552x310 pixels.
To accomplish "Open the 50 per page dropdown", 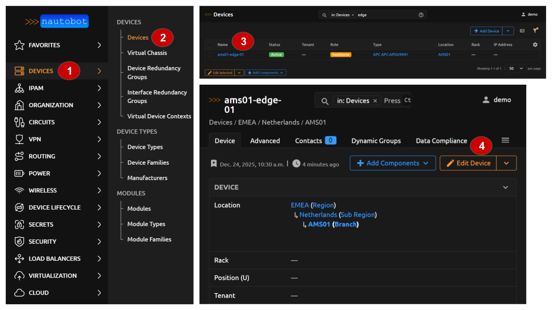I will point(516,69).
